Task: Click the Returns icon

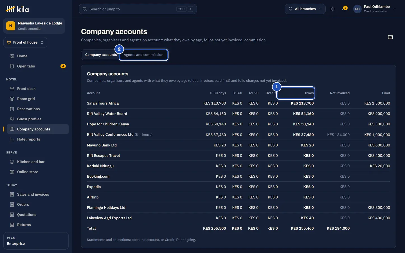Action: (12, 225)
